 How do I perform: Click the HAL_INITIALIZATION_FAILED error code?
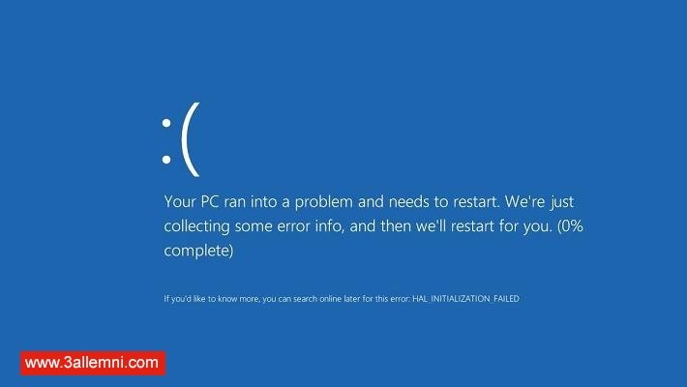coord(465,299)
